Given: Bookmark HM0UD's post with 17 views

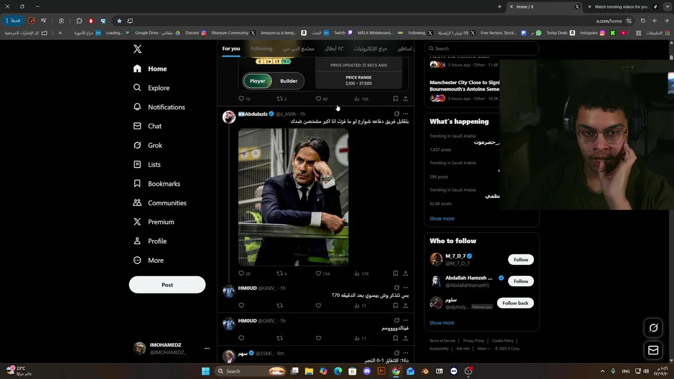Looking at the screenshot, I should pos(395,305).
